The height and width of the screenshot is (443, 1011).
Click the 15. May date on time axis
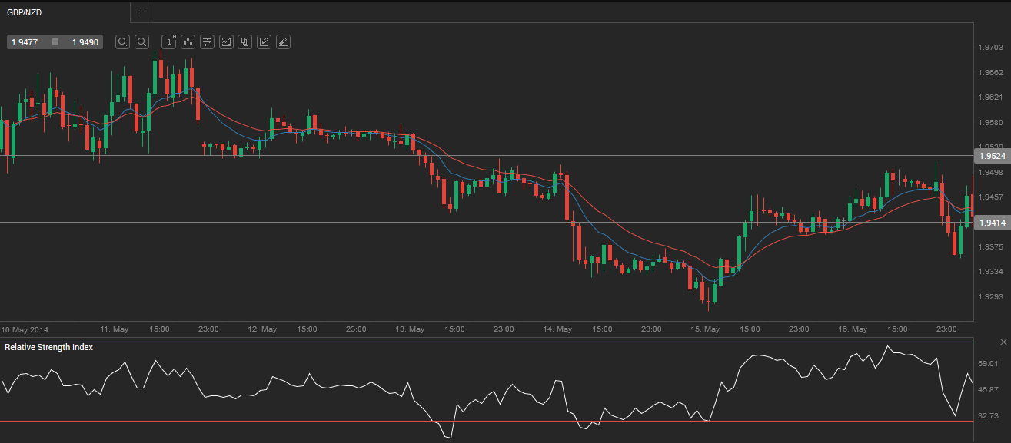pyautogui.click(x=705, y=329)
